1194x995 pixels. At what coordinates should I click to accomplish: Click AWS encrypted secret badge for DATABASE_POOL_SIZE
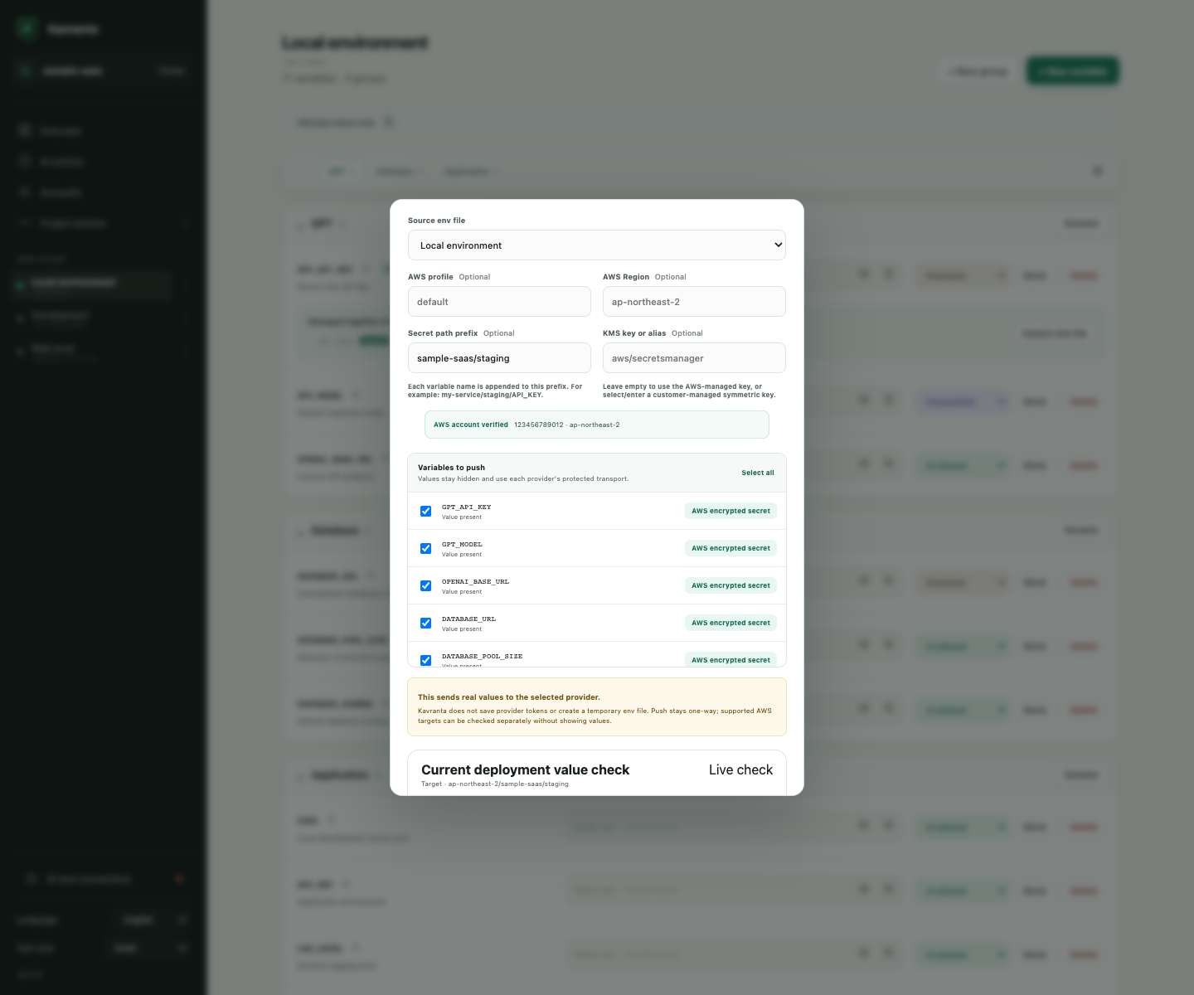click(730, 659)
